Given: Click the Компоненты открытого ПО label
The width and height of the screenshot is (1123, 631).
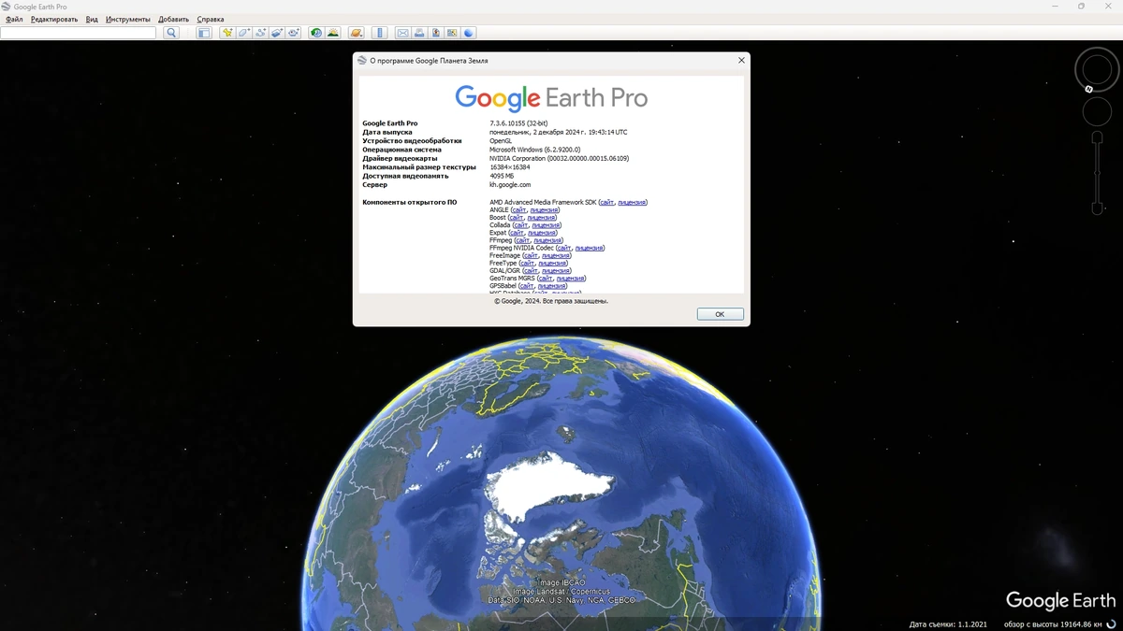Looking at the screenshot, I should point(410,202).
